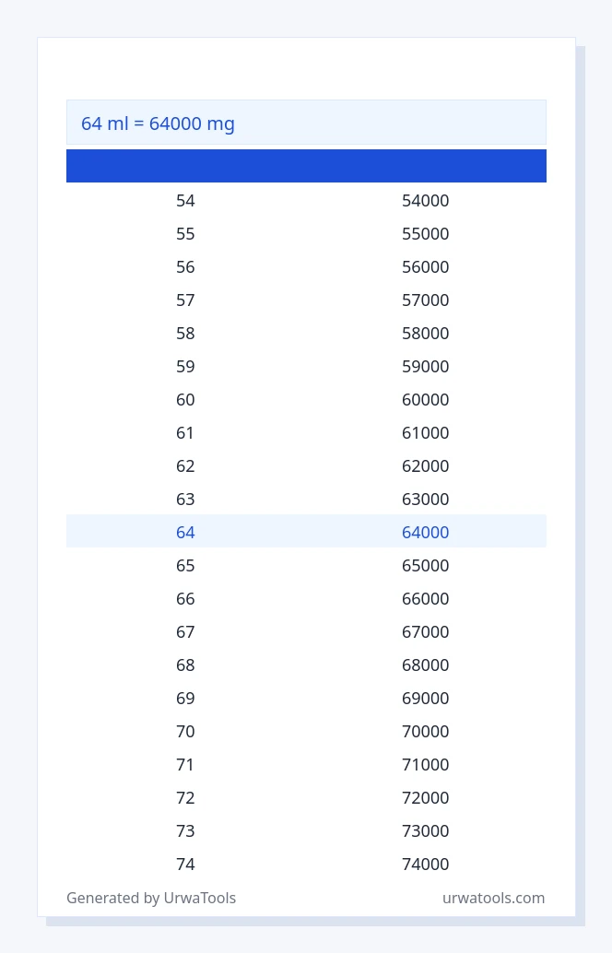The image size is (612, 953).
Task: Select the 57 row number
Action: (185, 300)
